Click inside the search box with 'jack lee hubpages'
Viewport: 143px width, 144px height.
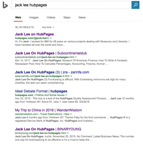tap(71, 5)
